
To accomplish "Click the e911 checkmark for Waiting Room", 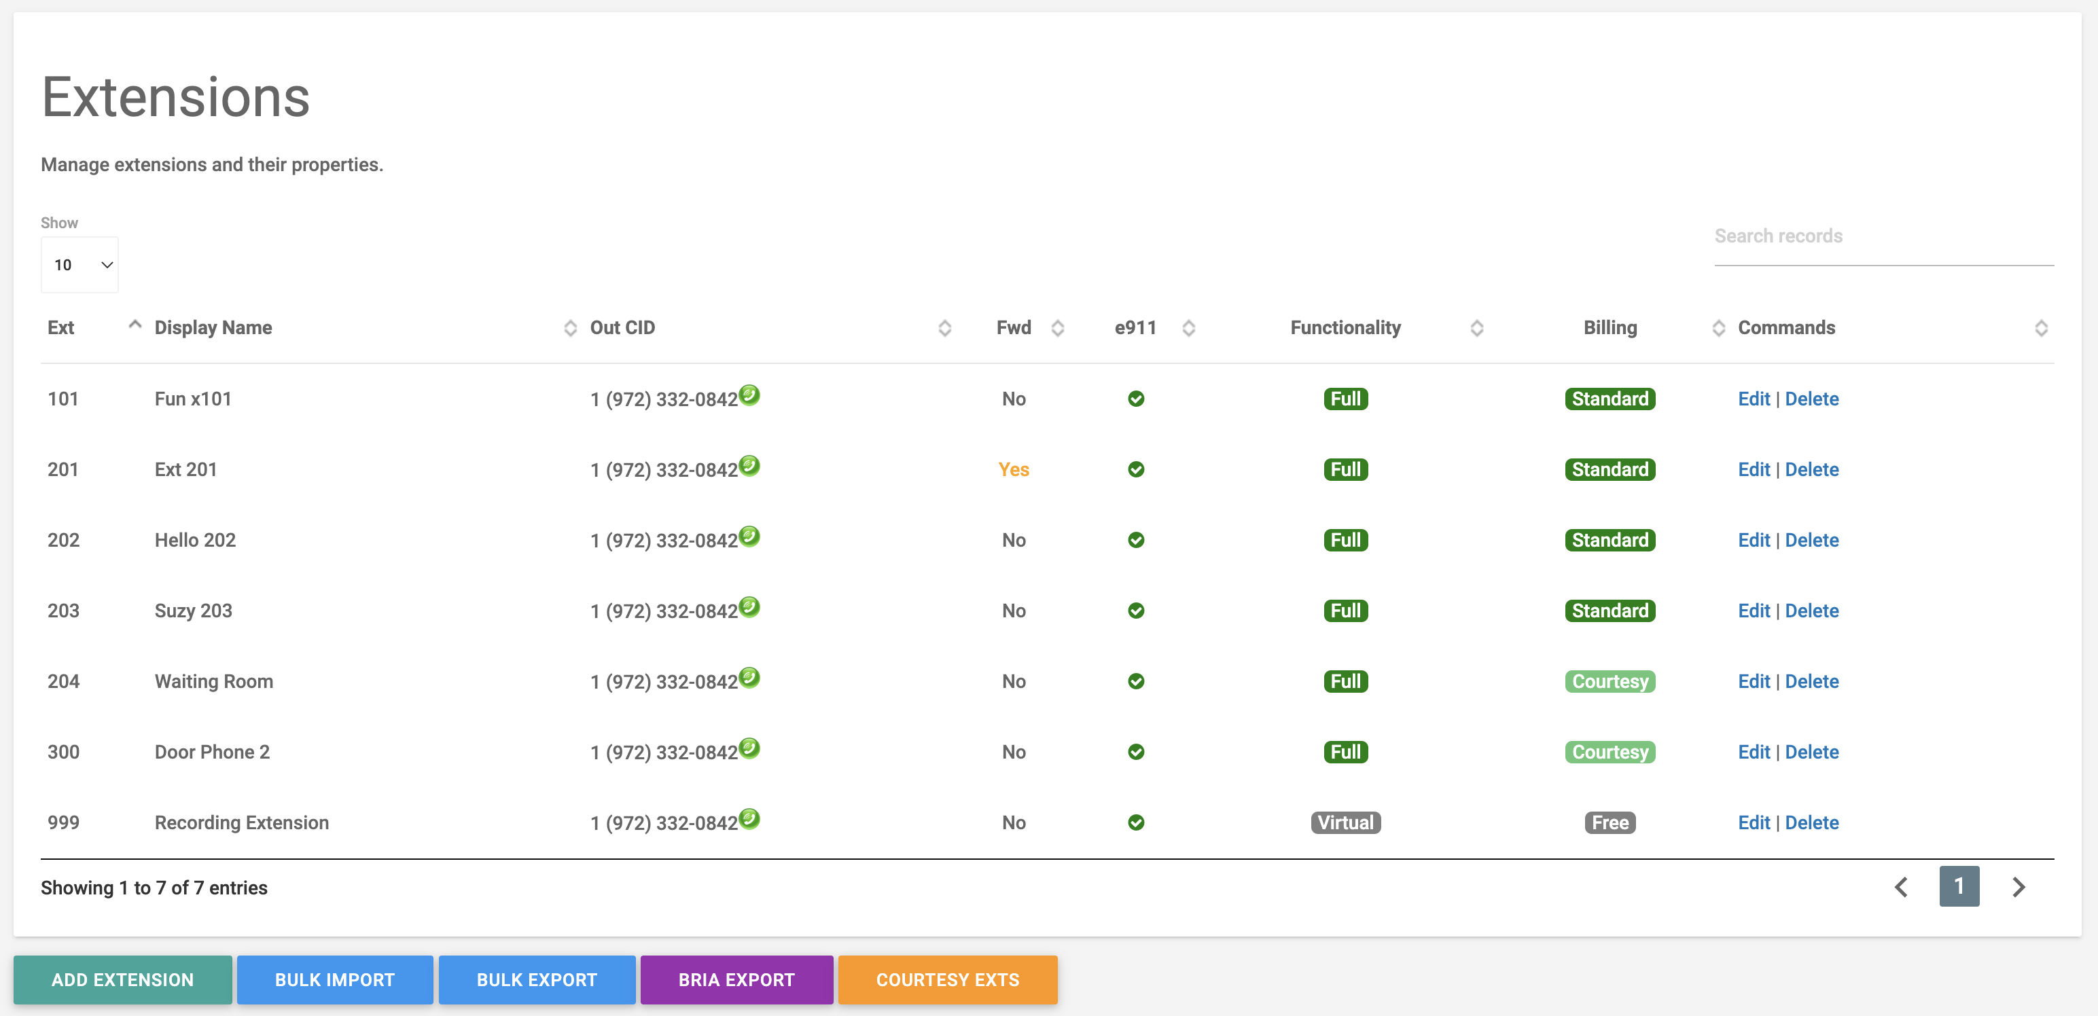I will click(1136, 681).
